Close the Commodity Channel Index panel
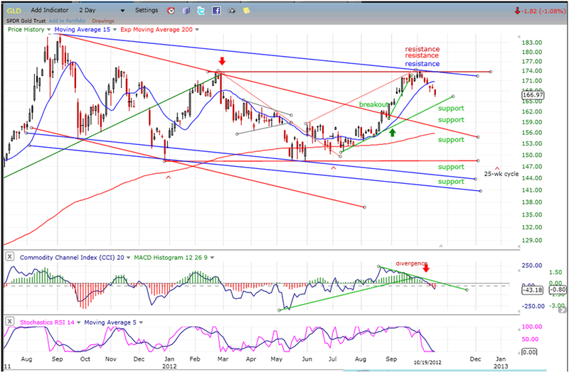The height and width of the screenshot is (372, 569). 9,256
